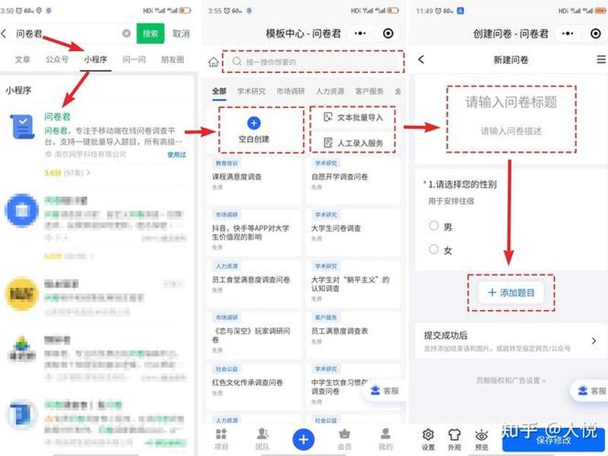Click the template search field
The width and height of the screenshot is (608, 456).
[x=313, y=62]
